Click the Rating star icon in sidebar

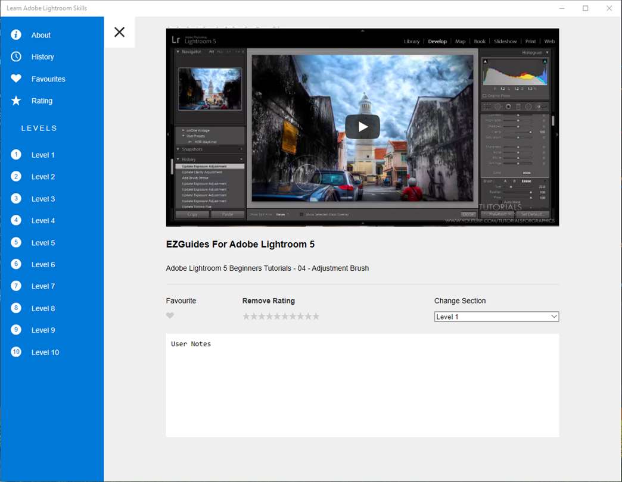pyautogui.click(x=16, y=101)
